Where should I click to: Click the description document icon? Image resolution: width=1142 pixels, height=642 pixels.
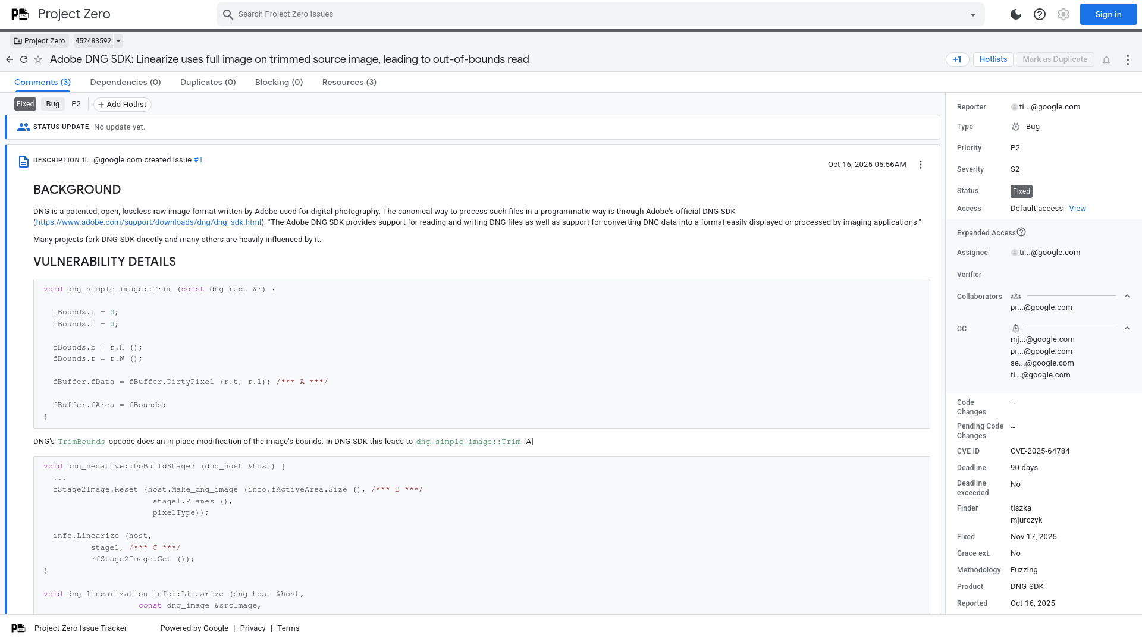click(23, 161)
